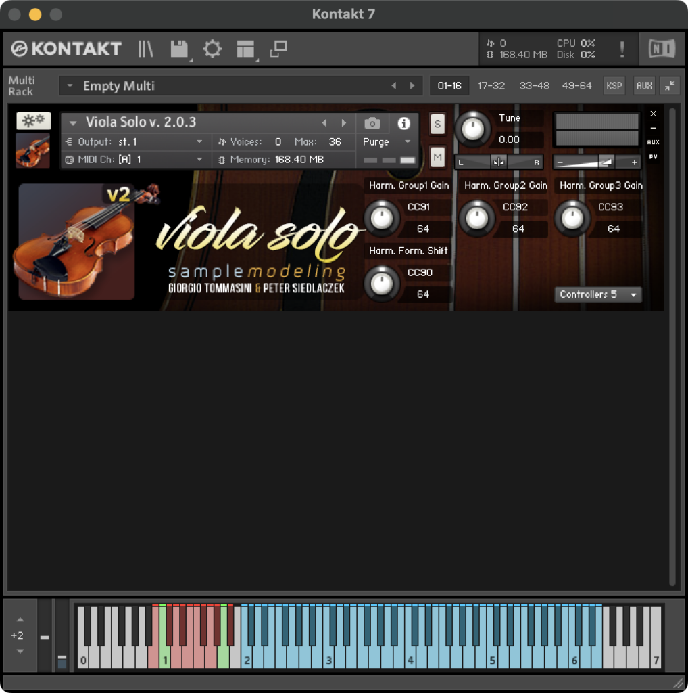Viewport: 688px width, 693px height.
Task: Click the Kontakt logo
Action: tap(66, 49)
